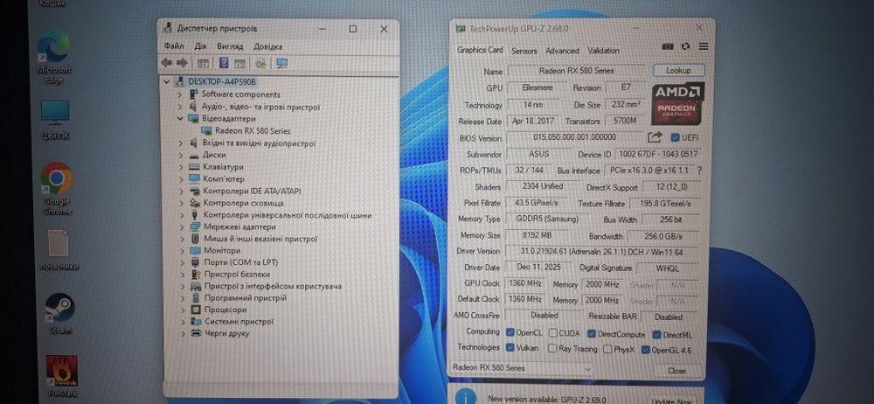The width and height of the screenshot is (874, 404).
Task: Toggle the CUDA checkbox
Action: 552,333
